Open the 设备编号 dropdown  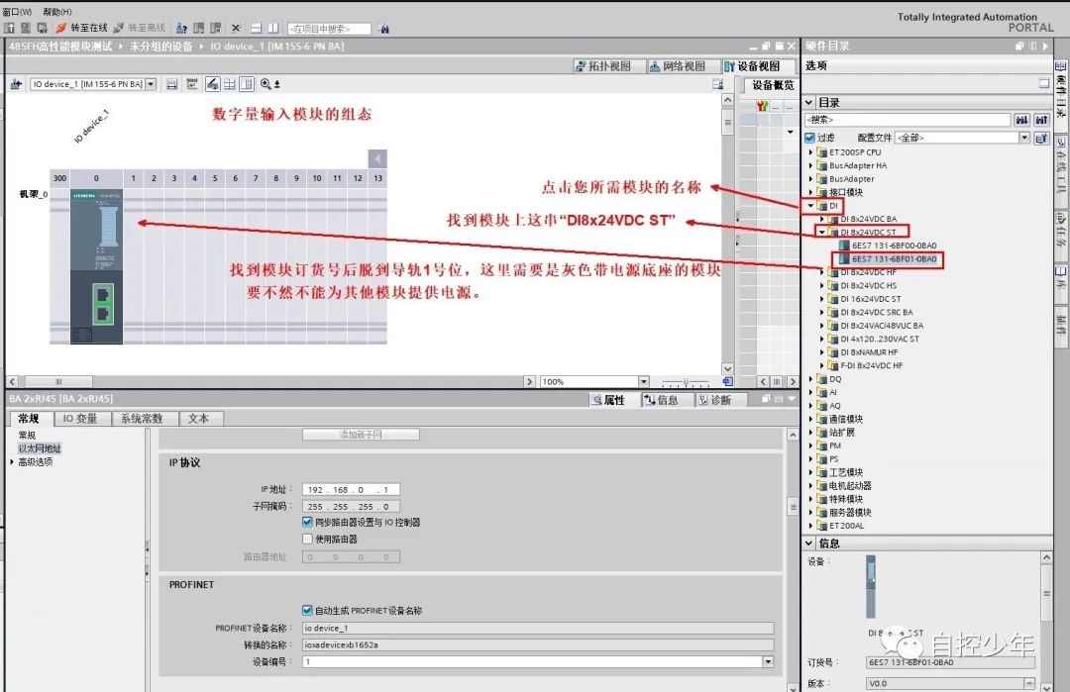point(769,661)
